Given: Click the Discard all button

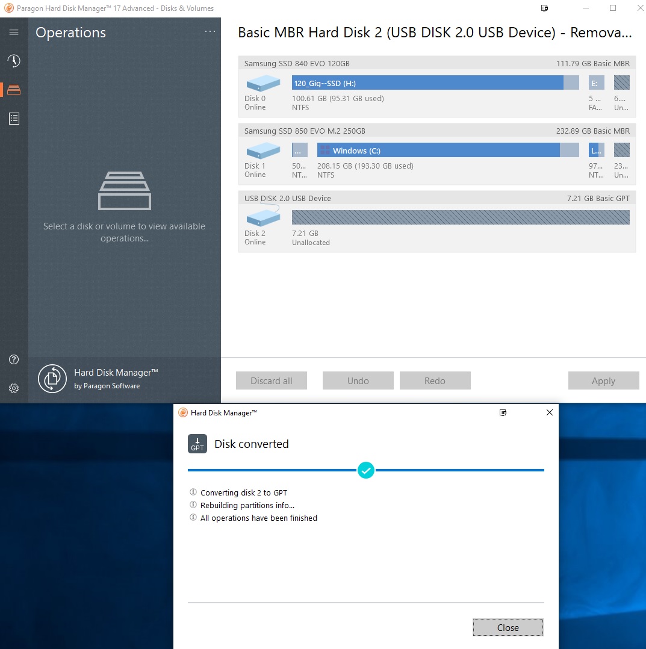Looking at the screenshot, I should click(x=272, y=380).
